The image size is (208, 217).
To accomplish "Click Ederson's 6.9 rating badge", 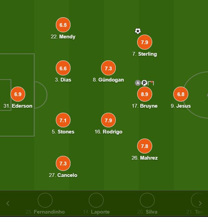I will pos(18,94).
